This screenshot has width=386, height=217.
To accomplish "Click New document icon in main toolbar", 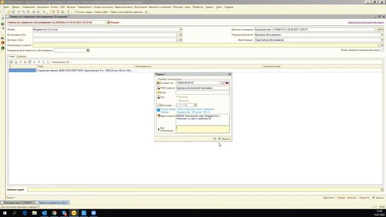I will coord(4,12).
